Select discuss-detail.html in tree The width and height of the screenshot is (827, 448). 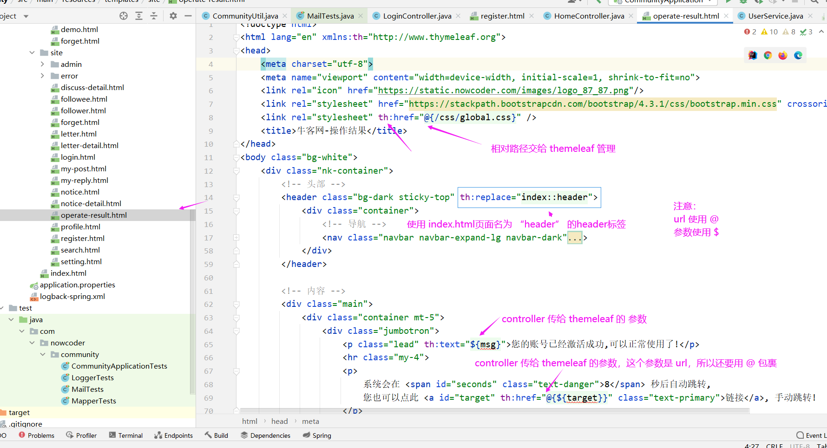[92, 87]
